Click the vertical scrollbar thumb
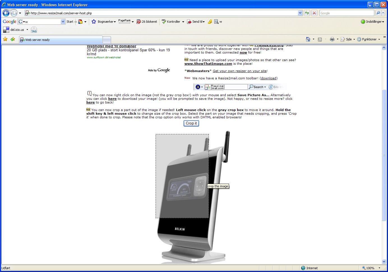This screenshot has width=388, height=272. tap(384, 155)
